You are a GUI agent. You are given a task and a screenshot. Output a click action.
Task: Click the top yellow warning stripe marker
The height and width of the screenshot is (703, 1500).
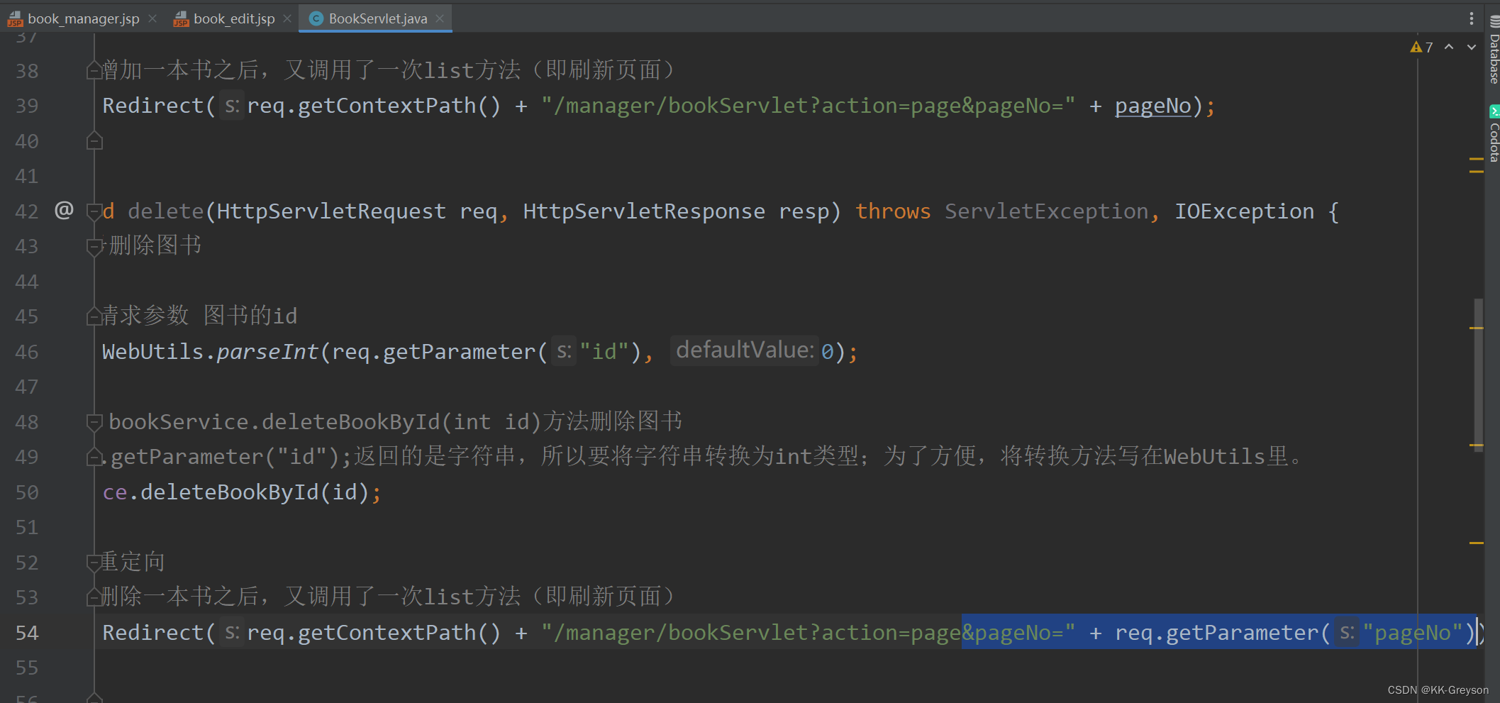[x=1477, y=160]
